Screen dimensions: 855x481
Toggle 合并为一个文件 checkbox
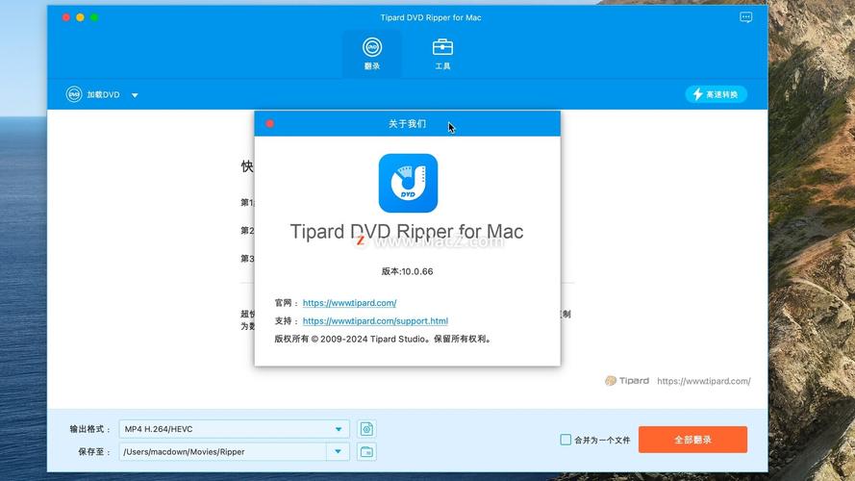(x=566, y=440)
